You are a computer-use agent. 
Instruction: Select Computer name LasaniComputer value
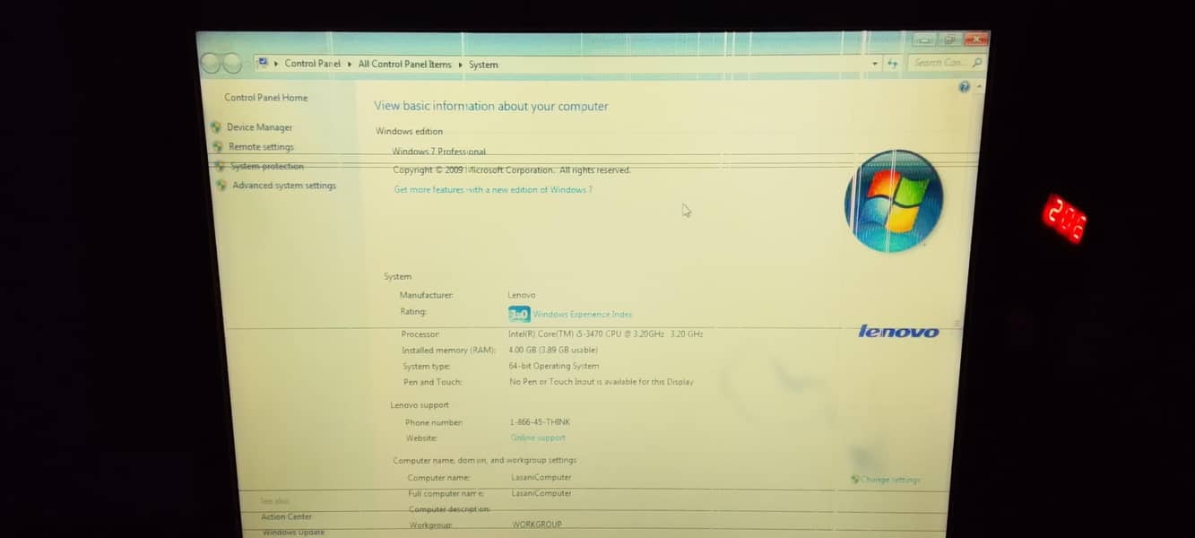(541, 478)
